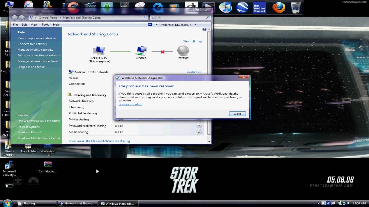Open the Recycle Bin dock icon
369x207 pixels.
click(x=296, y=7)
